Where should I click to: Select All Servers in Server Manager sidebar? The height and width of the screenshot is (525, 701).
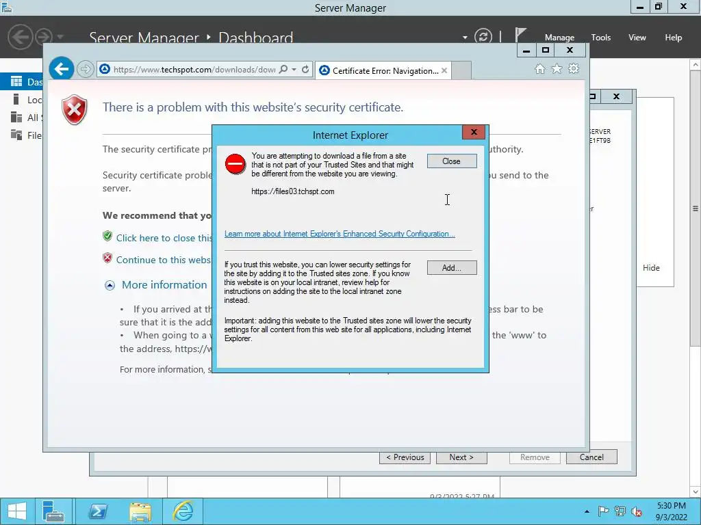point(21,118)
